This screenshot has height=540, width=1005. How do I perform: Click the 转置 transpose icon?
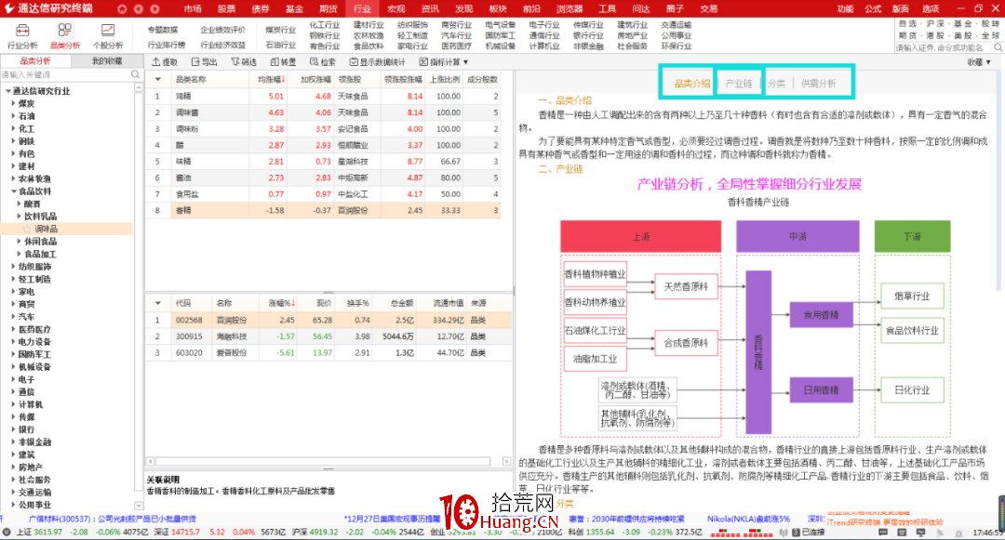click(275, 62)
